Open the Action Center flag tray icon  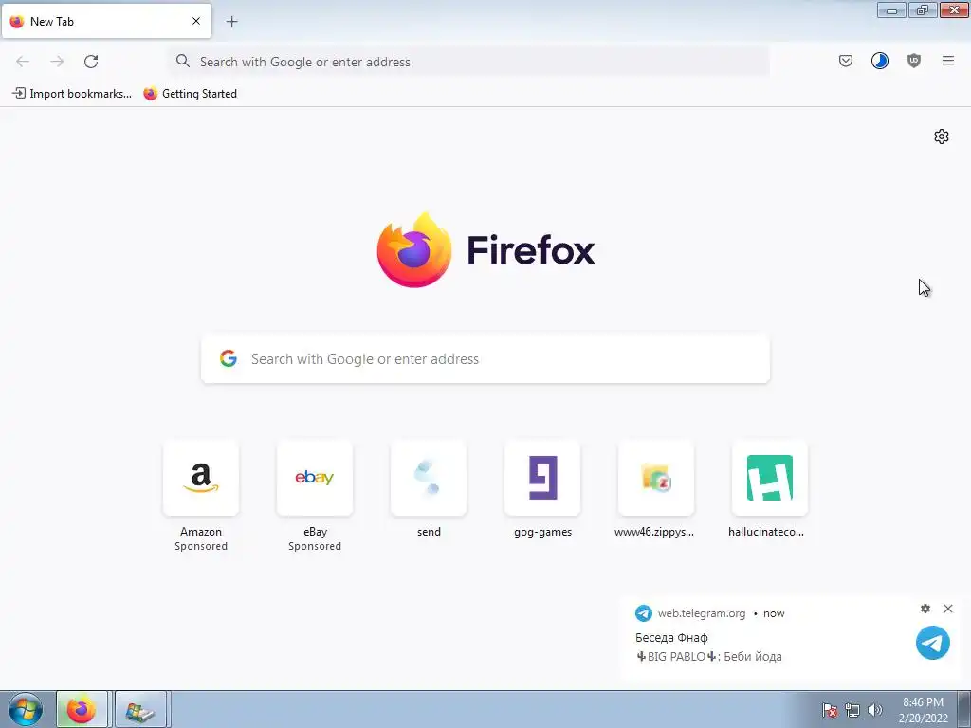pyautogui.click(x=829, y=710)
